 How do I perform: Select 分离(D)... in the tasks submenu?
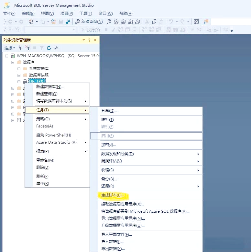tap(146, 111)
